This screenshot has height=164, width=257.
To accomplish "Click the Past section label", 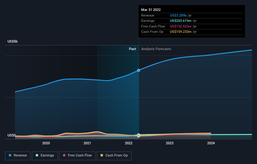I will click(132, 49).
